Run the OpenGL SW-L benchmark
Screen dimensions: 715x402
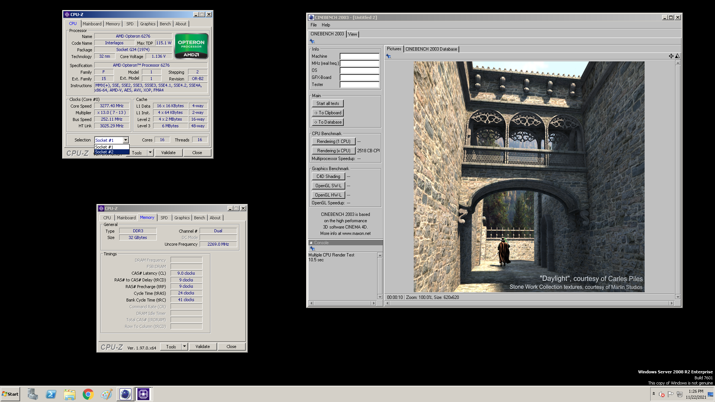(x=328, y=186)
